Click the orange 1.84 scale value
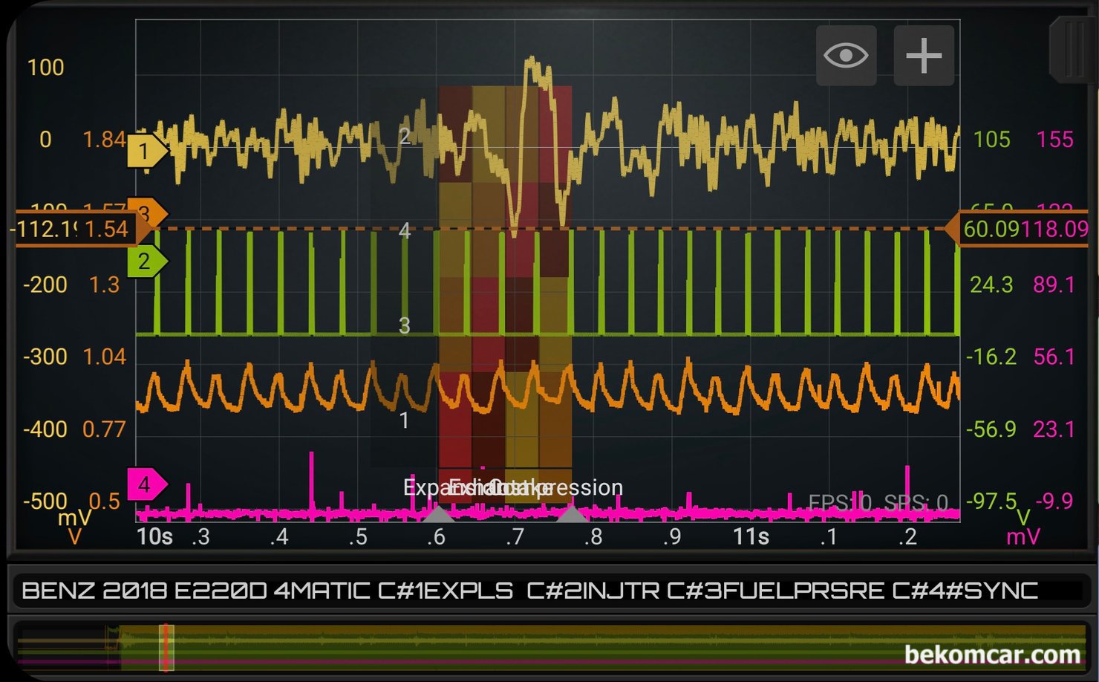The height and width of the screenshot is (682, 1099). pos(104,139)
